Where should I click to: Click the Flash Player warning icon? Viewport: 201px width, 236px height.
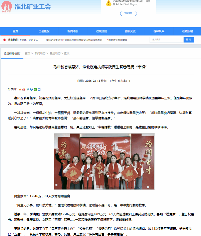[109, 3]
